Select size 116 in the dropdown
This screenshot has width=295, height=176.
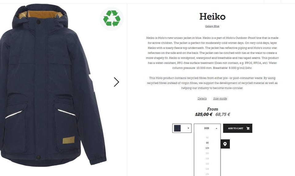coord(207,158)
